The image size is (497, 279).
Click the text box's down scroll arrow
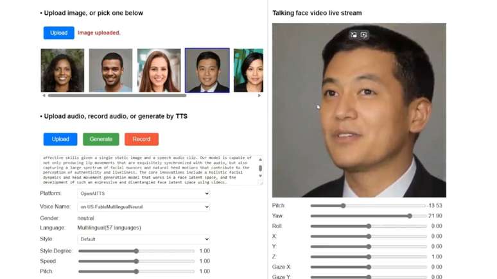260,176
